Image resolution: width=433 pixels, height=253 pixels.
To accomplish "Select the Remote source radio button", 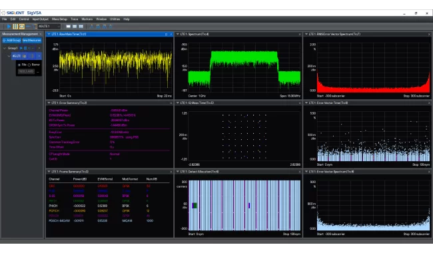I will tap(29, 65).
